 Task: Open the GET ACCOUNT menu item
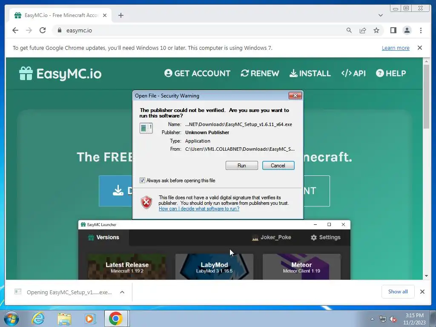(x=198, y=73)
